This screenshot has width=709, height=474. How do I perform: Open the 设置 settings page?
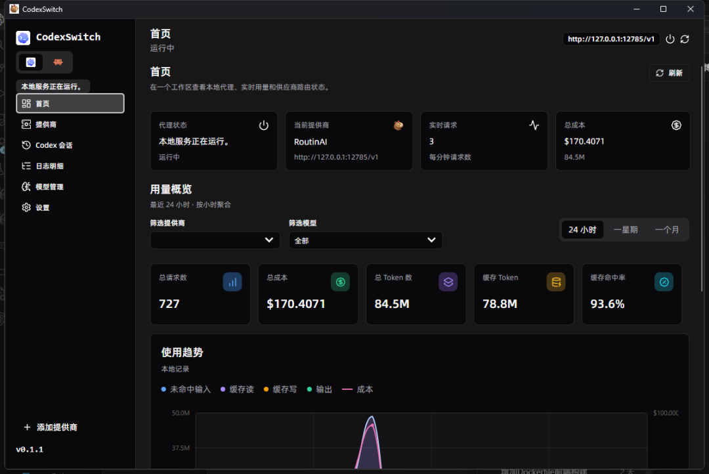[x=70, y=207]
